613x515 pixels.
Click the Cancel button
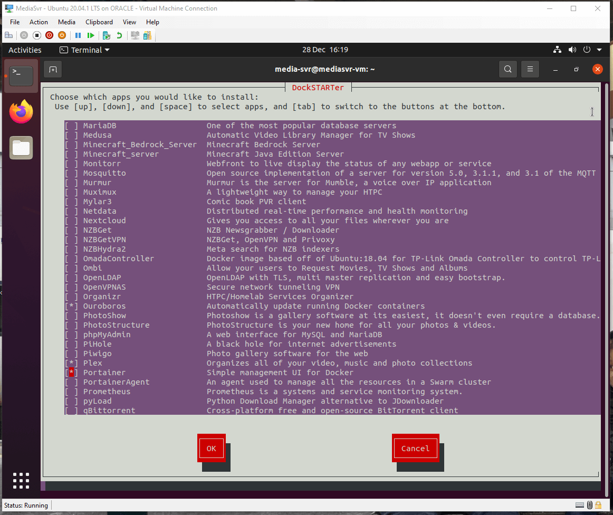tap(416, 448)
